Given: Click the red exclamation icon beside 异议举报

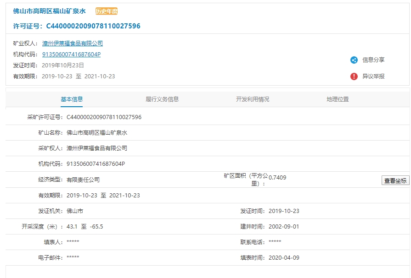Looking at the screenshot, I should [x=354, y=76].
